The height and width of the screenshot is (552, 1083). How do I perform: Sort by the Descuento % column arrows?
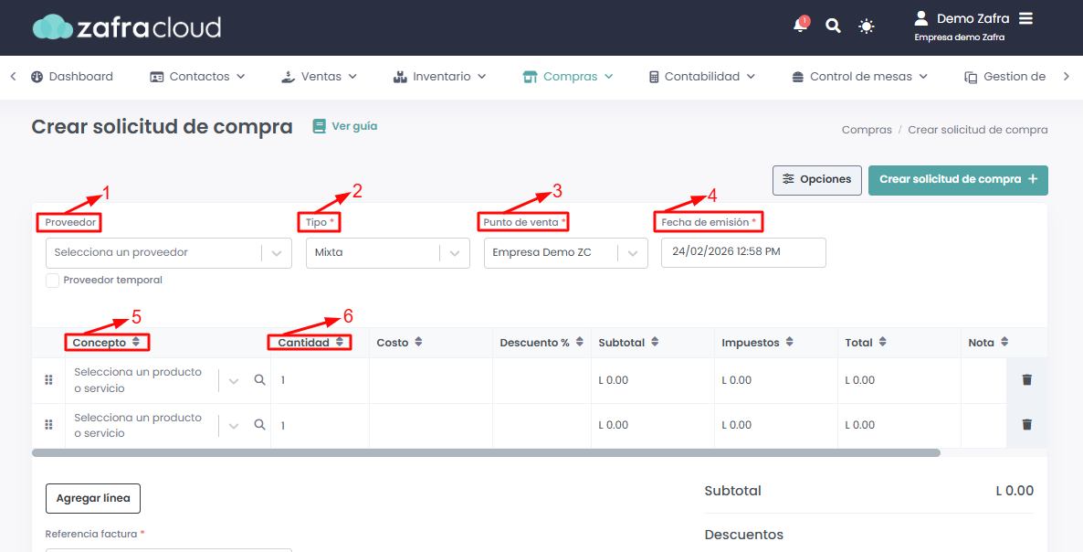click(580, 342)
